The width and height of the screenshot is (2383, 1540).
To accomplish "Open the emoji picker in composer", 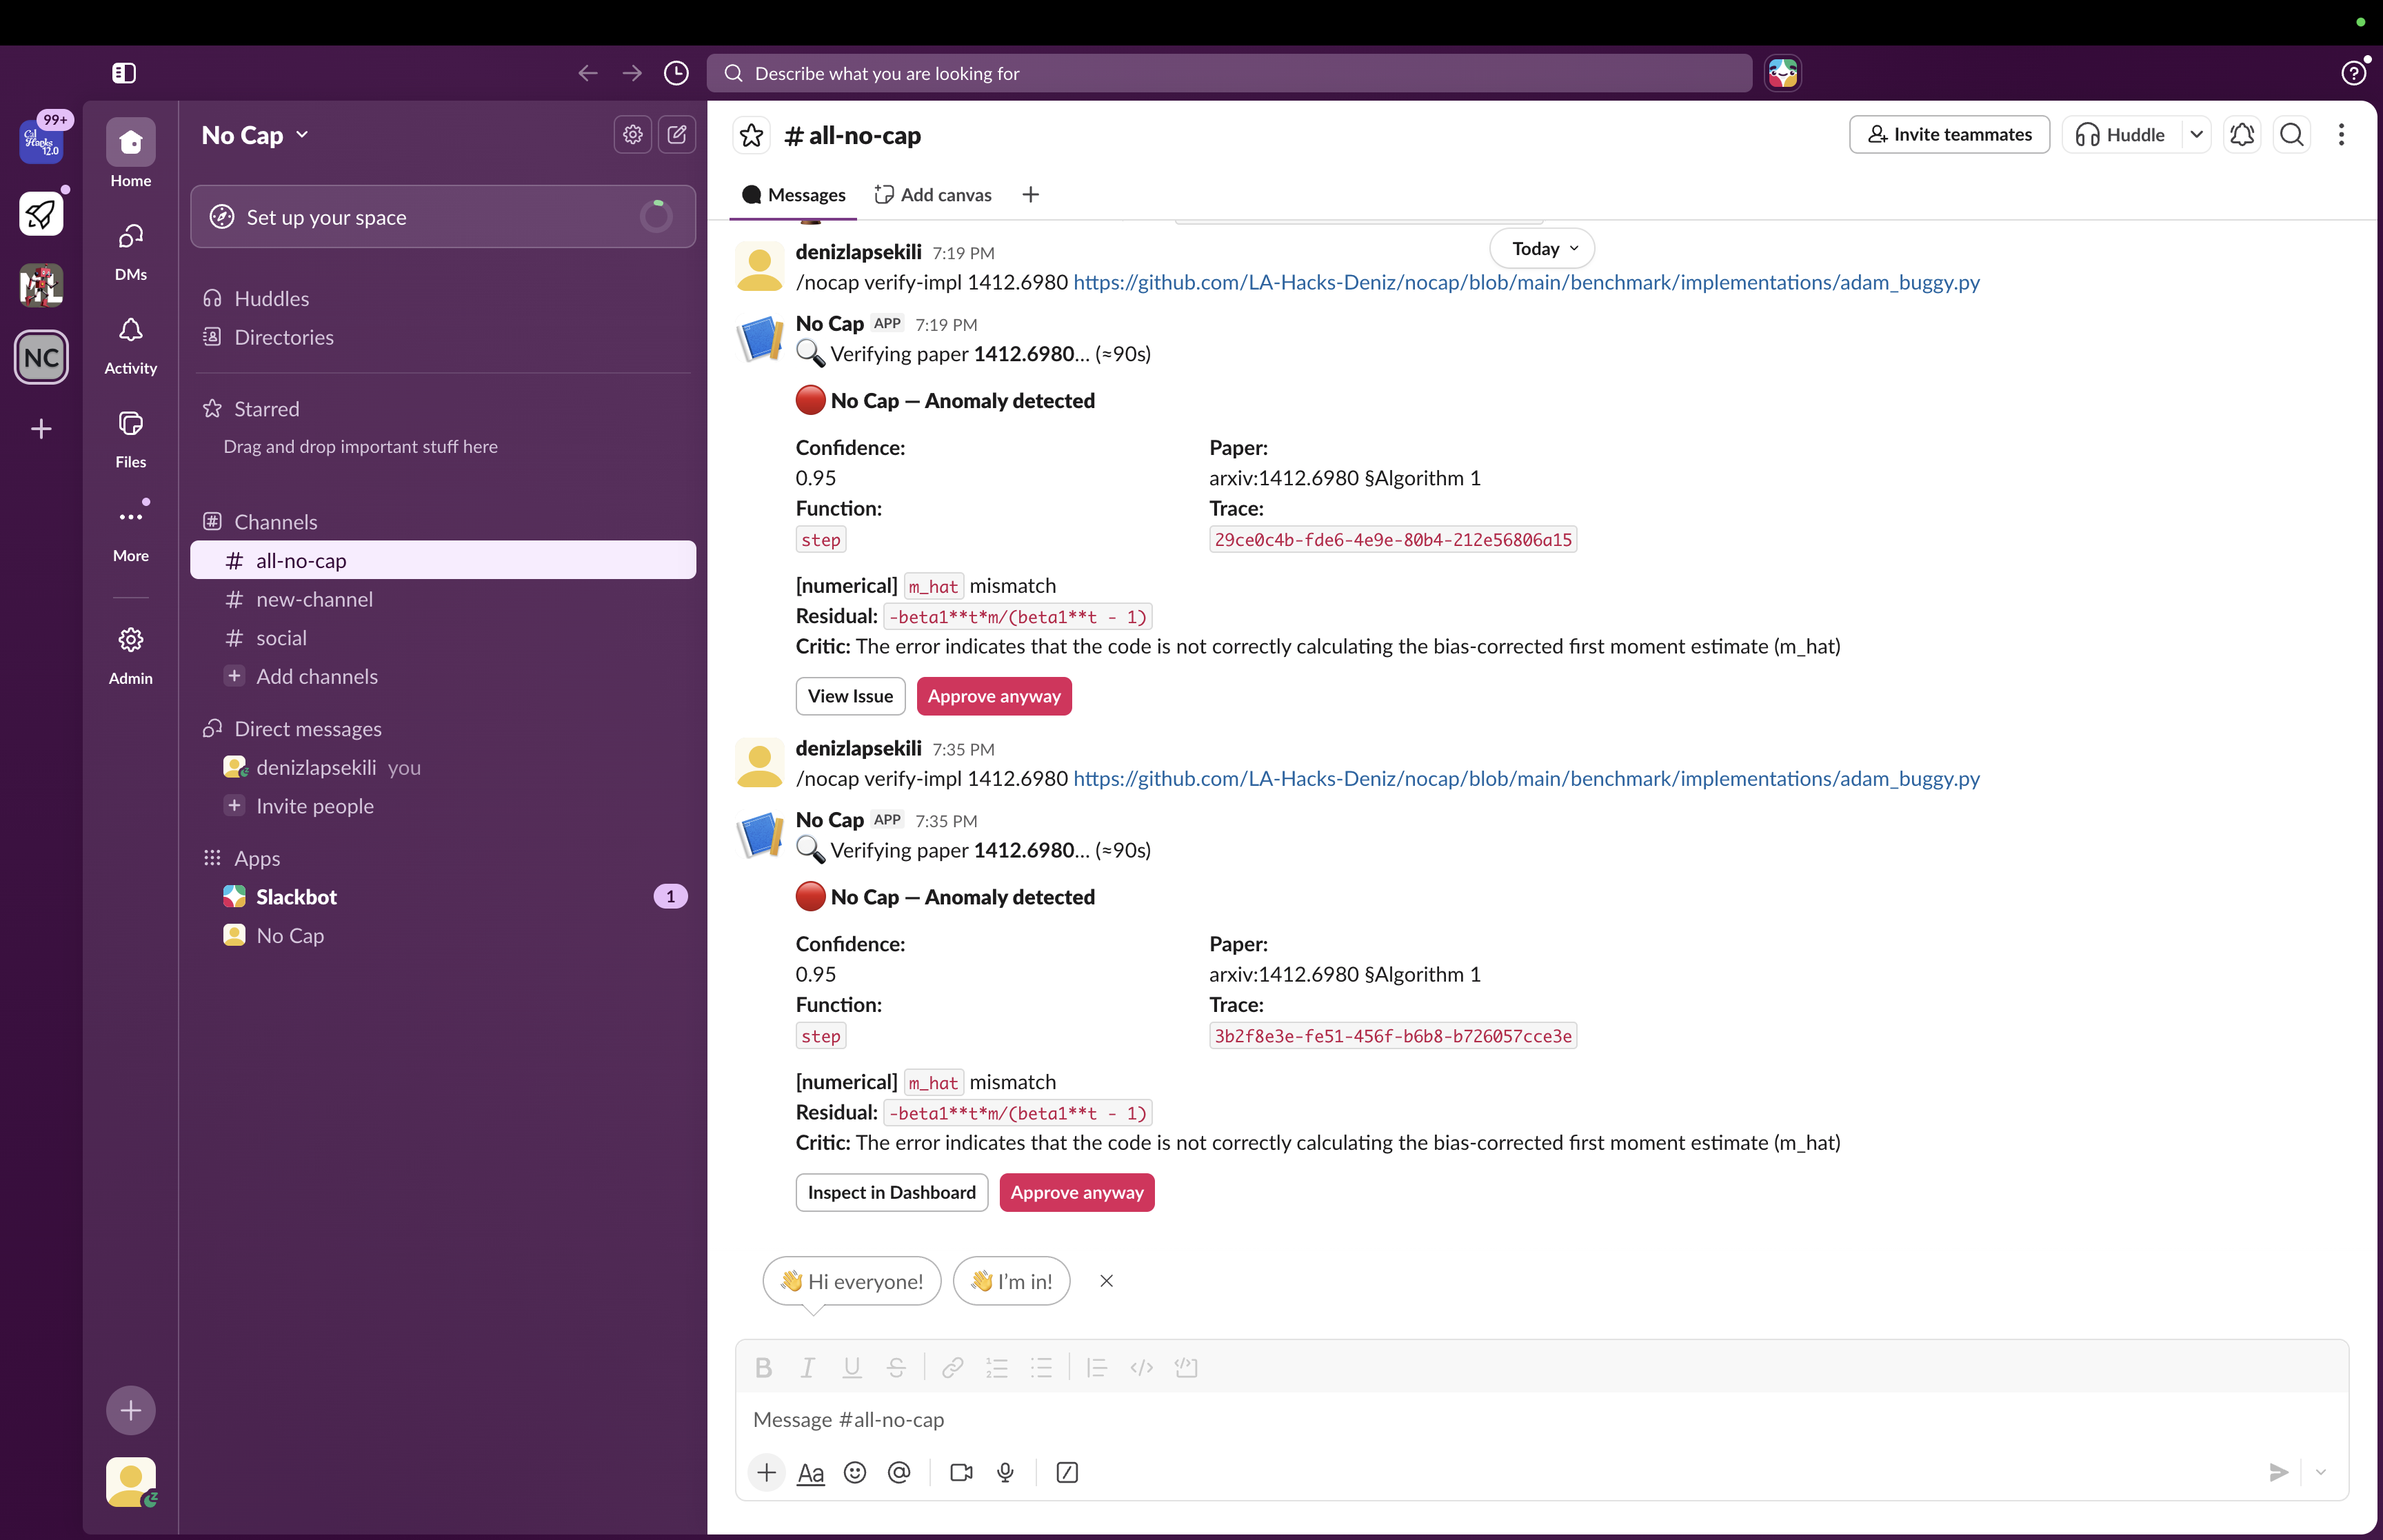I will [x=854, y=1472].
